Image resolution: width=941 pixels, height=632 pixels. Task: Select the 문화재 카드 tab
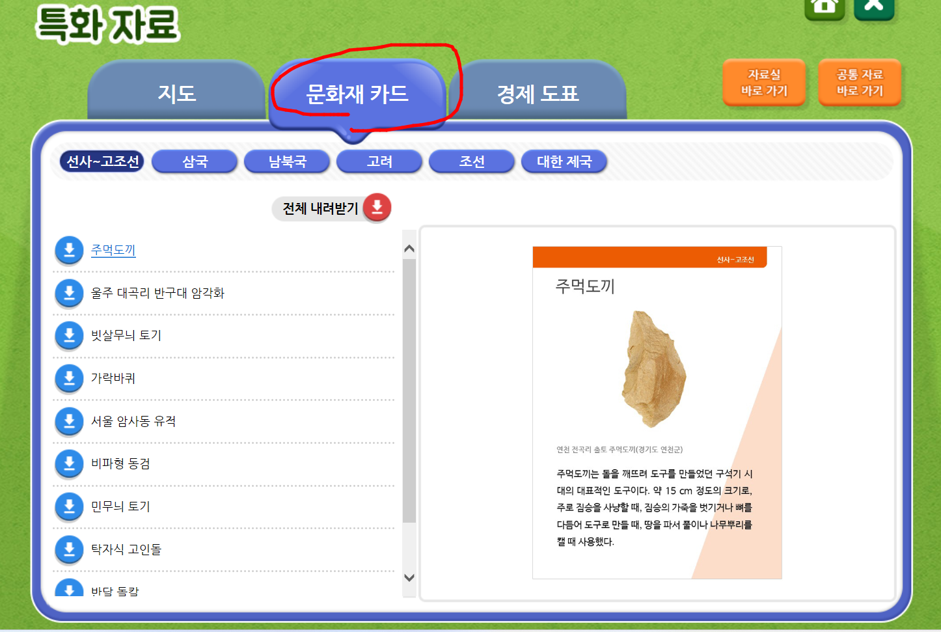click(357, 94)
